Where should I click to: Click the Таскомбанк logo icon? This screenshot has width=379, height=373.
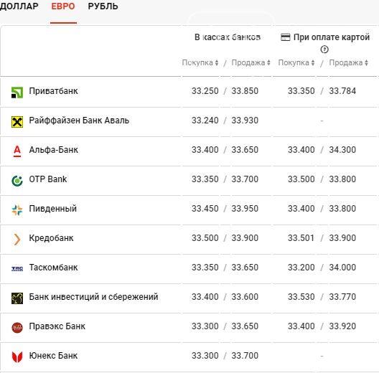(17, 269)
